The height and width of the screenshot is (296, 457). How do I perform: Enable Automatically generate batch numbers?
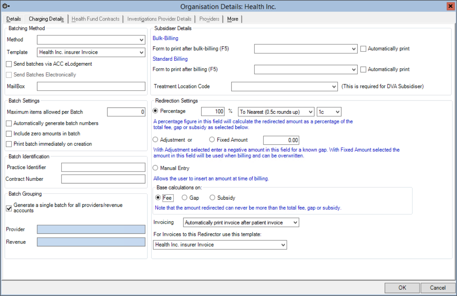[x=9, y=123]
